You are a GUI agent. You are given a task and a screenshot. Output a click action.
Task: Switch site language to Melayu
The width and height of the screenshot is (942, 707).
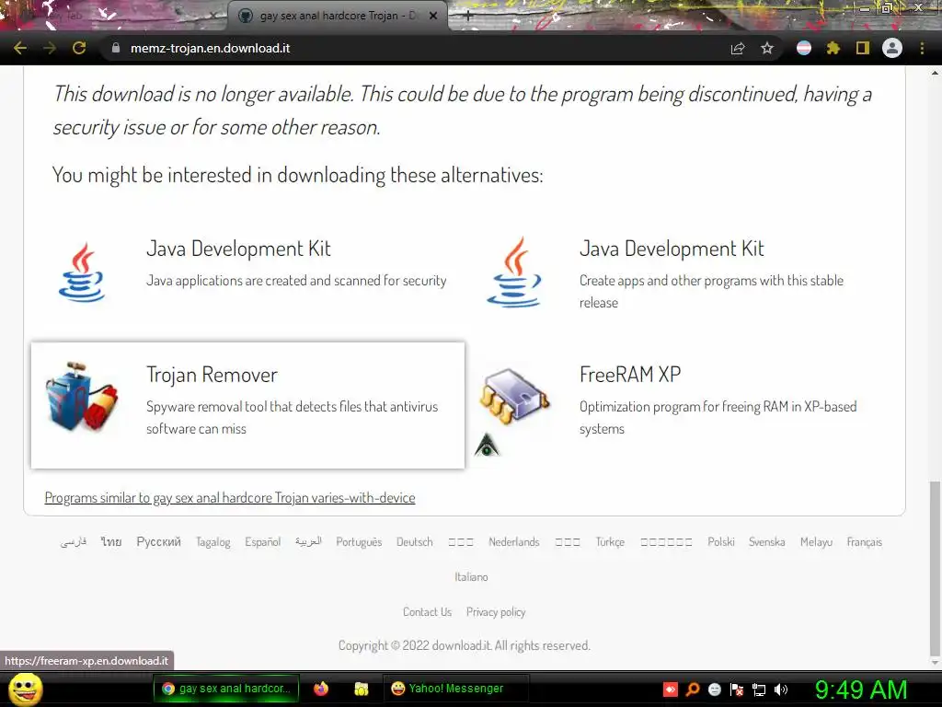(816, 541)
